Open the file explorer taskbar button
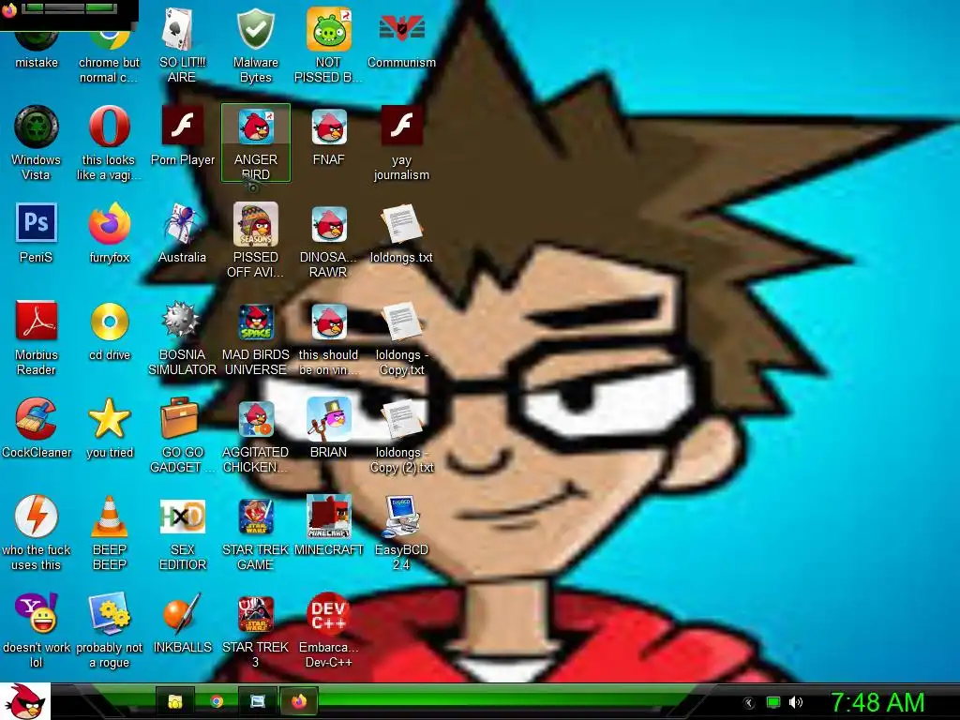The image size is (960, 720). 175,701
